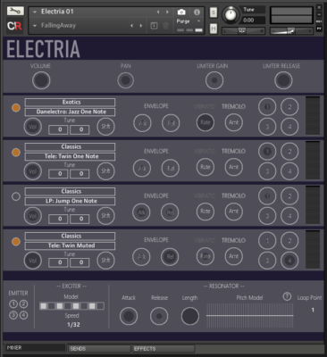
Task: Open instrument options via the wrench icon
Action: click(15, 12)
